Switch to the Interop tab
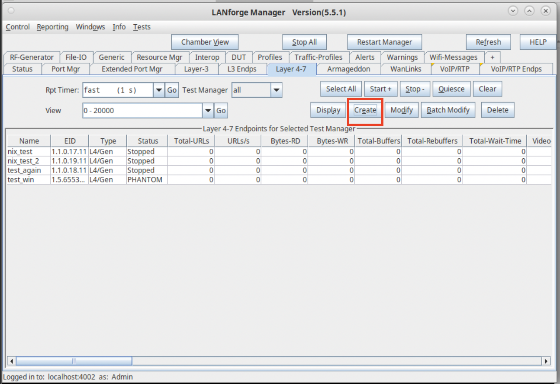Viewport: 560px width, 384px height. pos(207,57)
